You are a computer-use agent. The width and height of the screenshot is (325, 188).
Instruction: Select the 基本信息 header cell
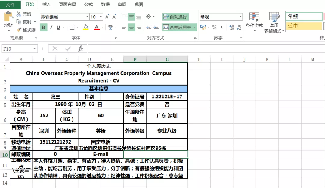[99, 89]
